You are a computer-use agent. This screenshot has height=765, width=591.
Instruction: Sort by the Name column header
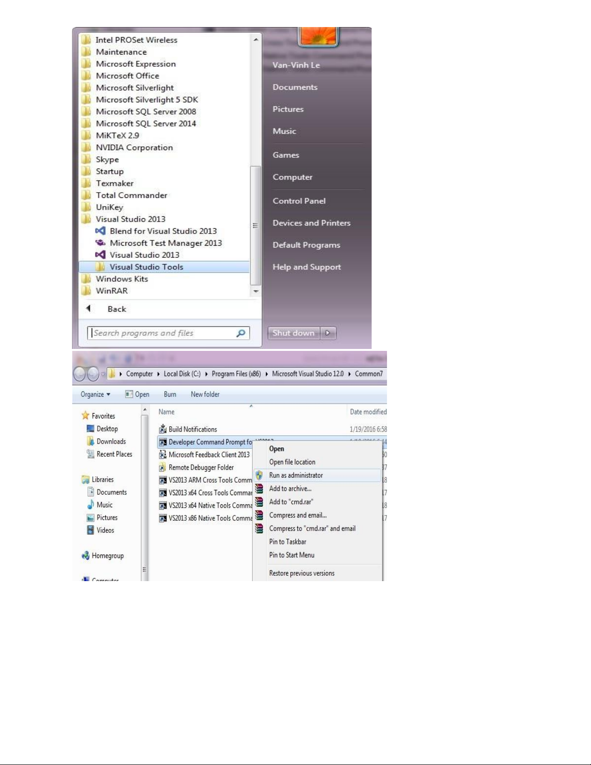[x=251, y=412]
